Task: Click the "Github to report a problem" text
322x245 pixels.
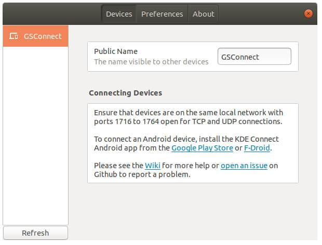Action: [x=142, y=174]
